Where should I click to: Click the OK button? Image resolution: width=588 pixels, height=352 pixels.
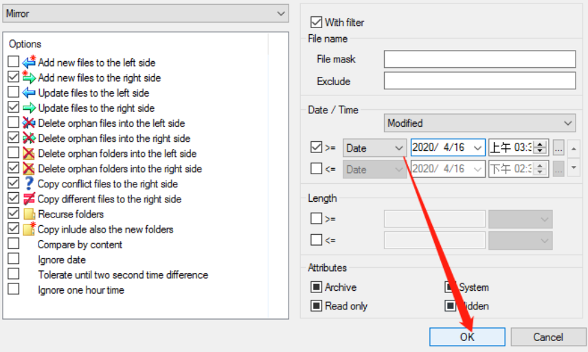coord(467,337)
